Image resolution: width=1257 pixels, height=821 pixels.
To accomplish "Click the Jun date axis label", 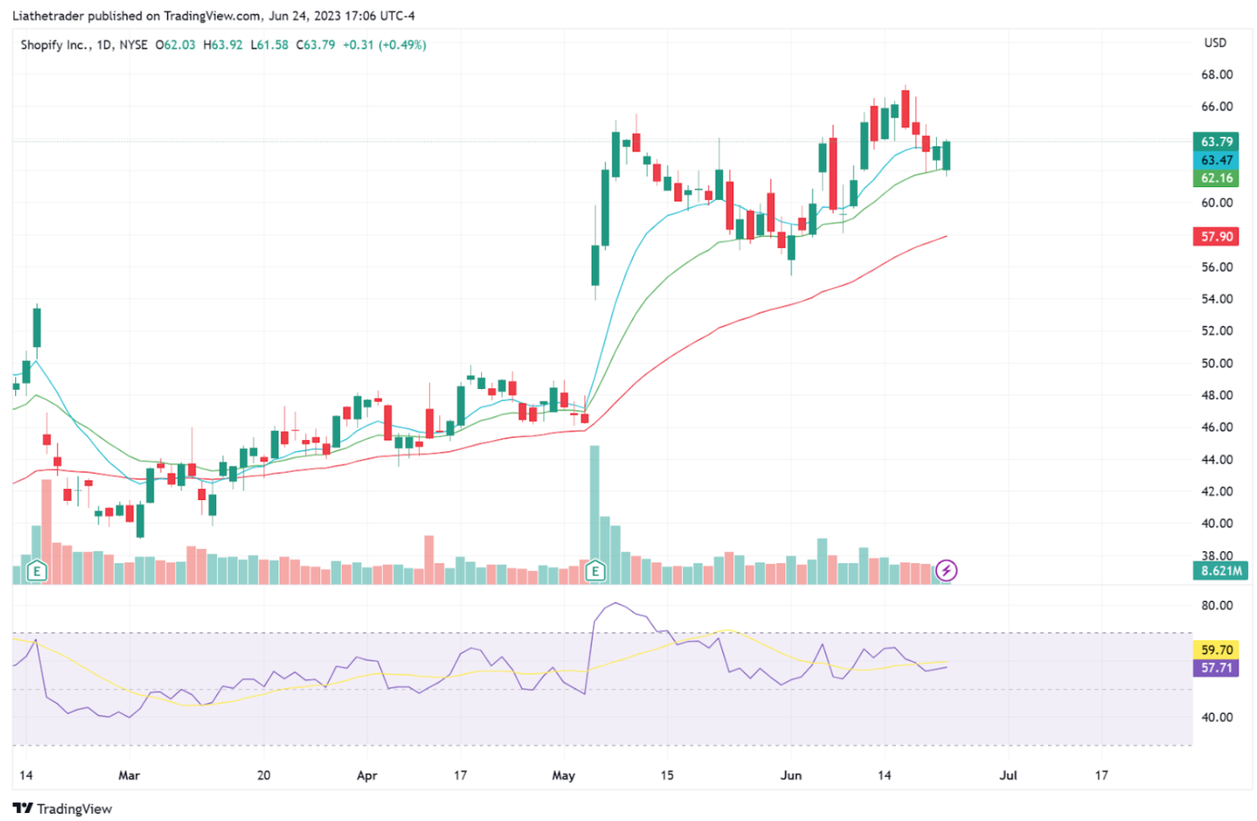I will pos(791,775).
